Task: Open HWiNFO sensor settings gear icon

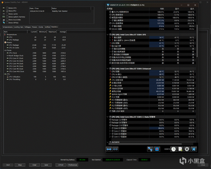Action: 187,149
